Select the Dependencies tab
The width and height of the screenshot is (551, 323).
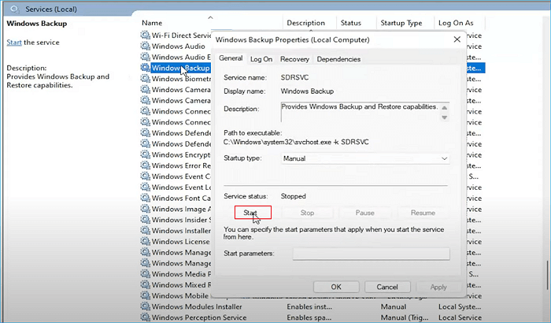(x=338, y=59)
